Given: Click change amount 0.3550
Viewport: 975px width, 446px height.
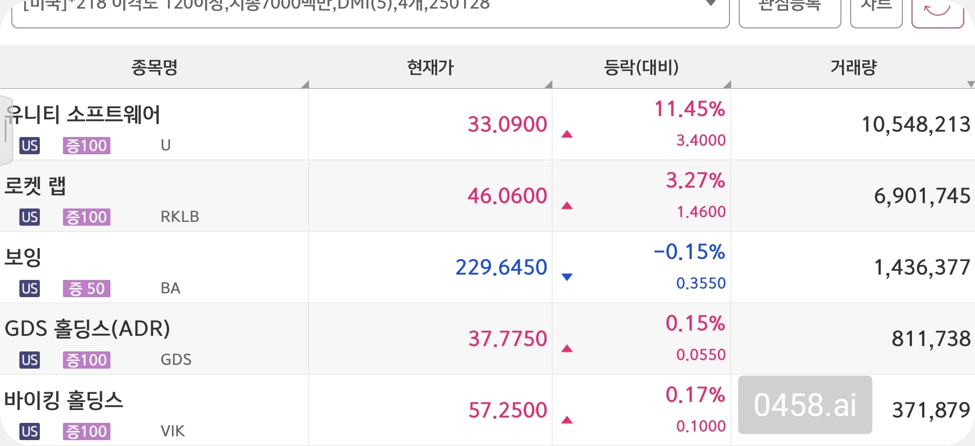Looking at the screenshot, I should coord(701,283).
